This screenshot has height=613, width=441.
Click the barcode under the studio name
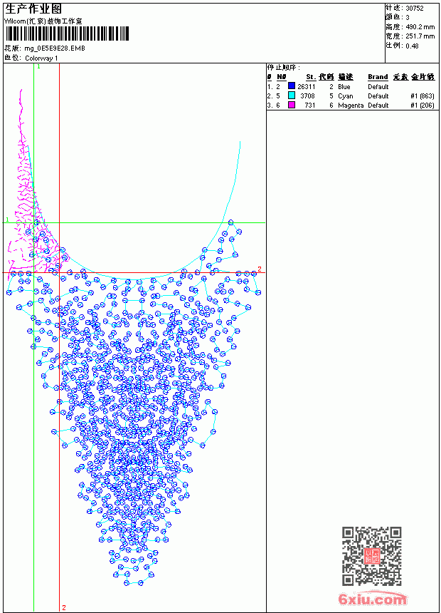66,34
